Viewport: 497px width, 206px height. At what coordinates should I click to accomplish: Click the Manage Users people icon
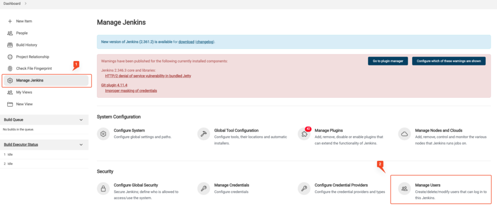click(x=404, y=189)
